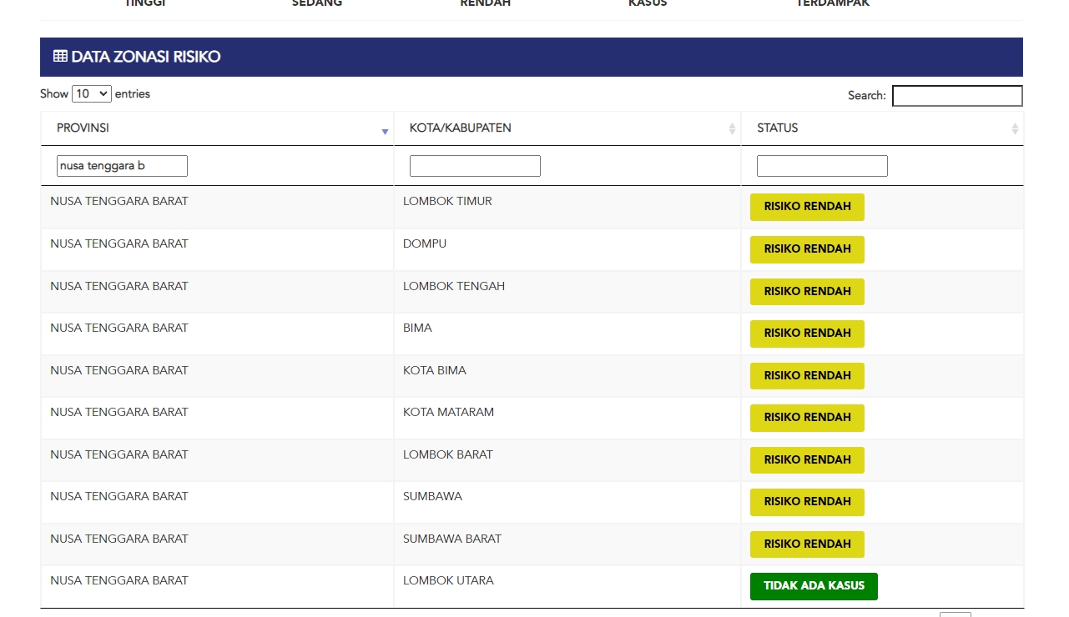Click the green TIDAK ADA KASUS badge
This screenshot has height=617, width=1069.
coord(814,586)
